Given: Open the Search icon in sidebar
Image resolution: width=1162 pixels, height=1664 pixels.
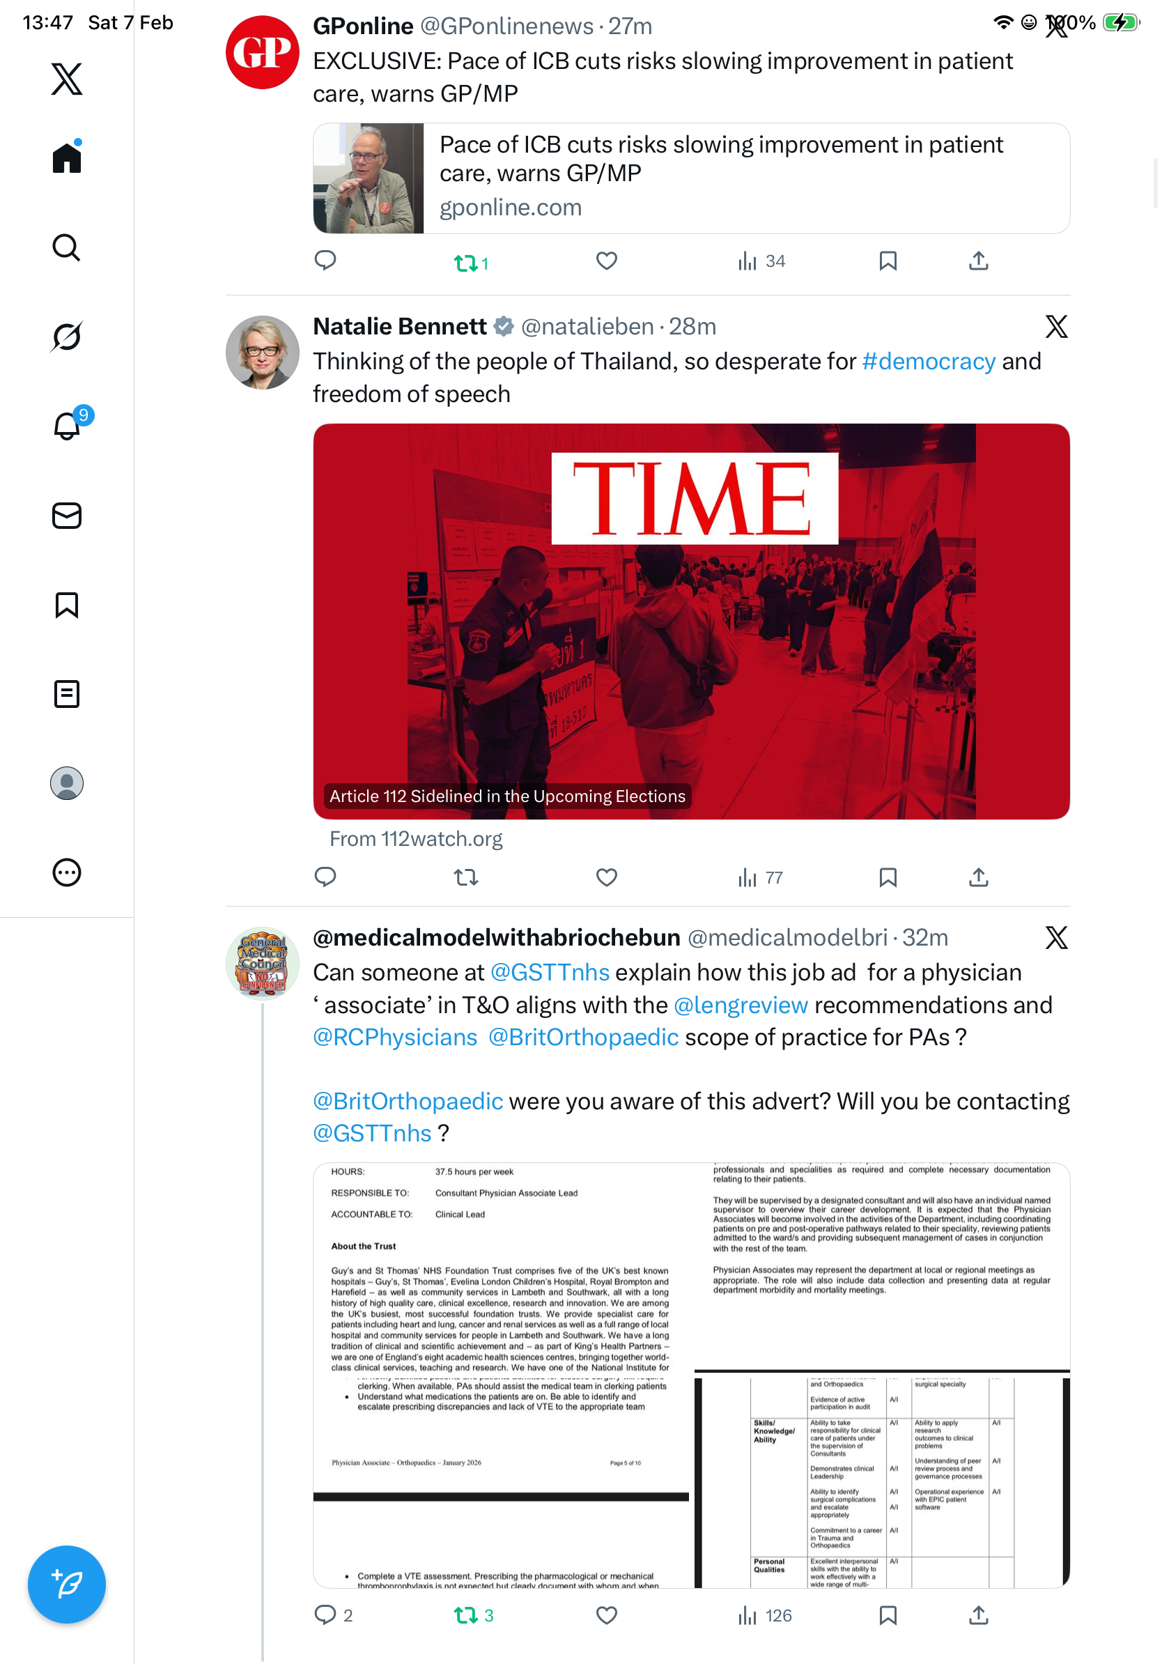Looking at the screenshot, I should pos(66,247).
